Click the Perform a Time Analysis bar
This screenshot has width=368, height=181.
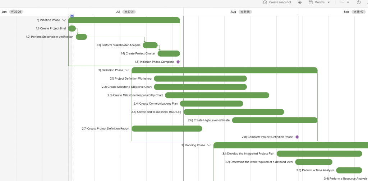349,170
